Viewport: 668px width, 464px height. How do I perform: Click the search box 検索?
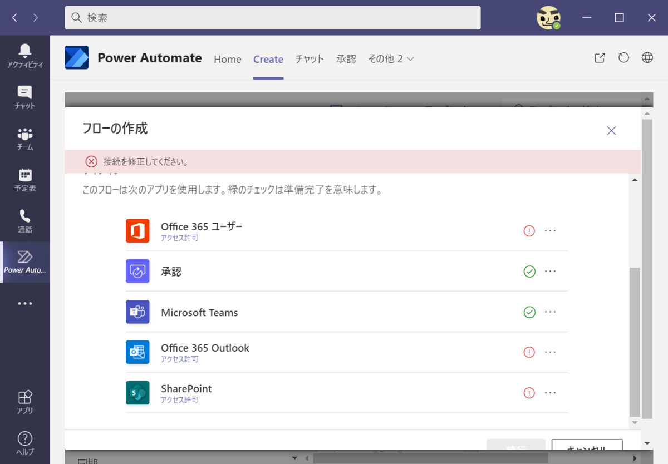[x=273, y=18]
